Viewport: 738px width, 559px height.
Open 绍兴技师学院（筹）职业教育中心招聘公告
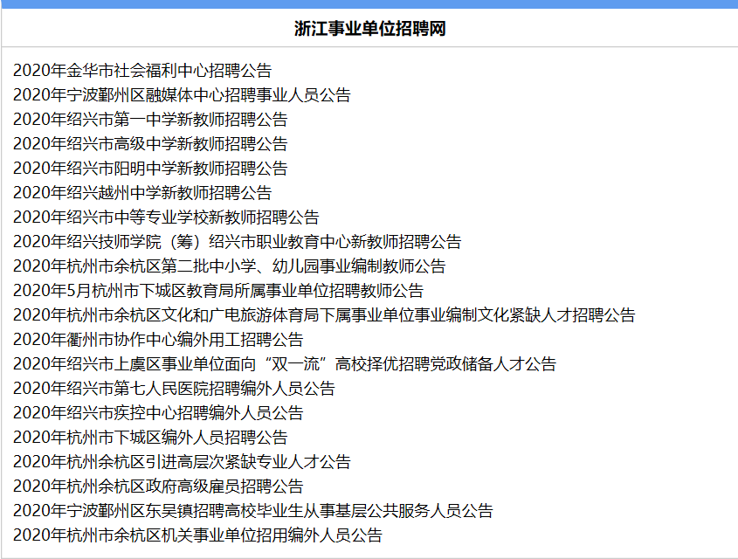[237, 242]
